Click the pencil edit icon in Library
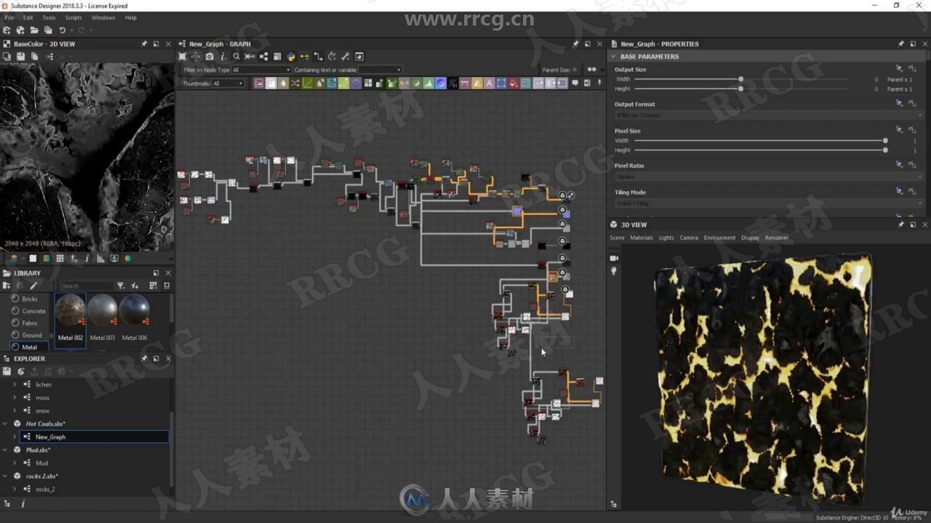This screenshot has height=523, width=931. click(x=33, y=285)
